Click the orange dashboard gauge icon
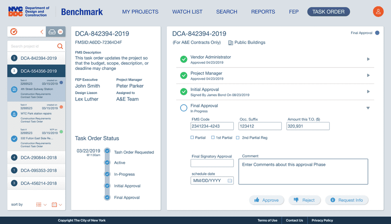Image resolution: width=391 pixels, height=224 pixels. [x=14, y=32]
